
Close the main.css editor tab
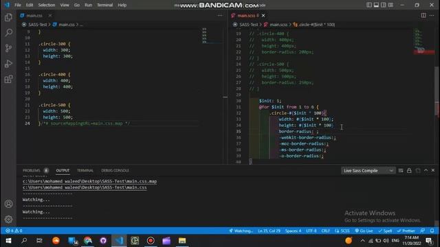50,15
